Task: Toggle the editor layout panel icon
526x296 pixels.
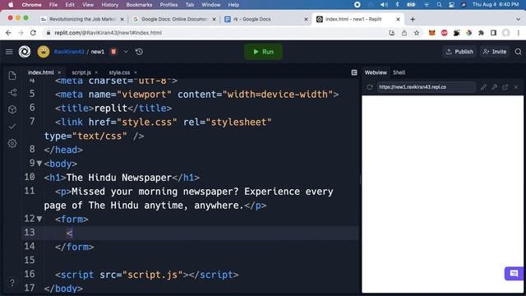Action: pos(354,72)
